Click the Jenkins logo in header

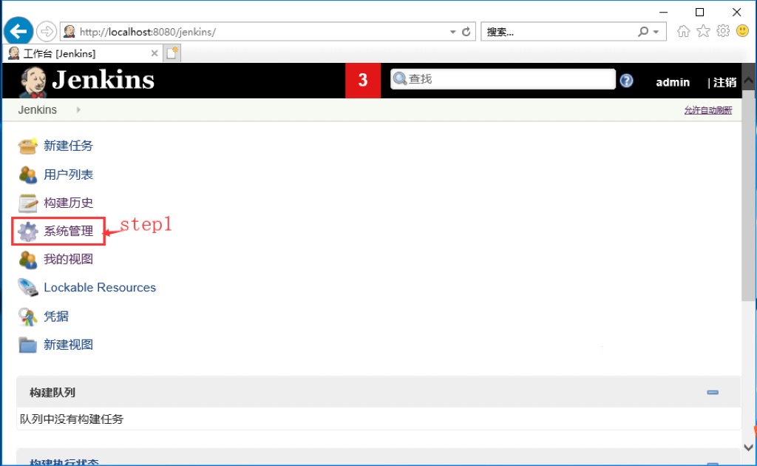(87, 80)
